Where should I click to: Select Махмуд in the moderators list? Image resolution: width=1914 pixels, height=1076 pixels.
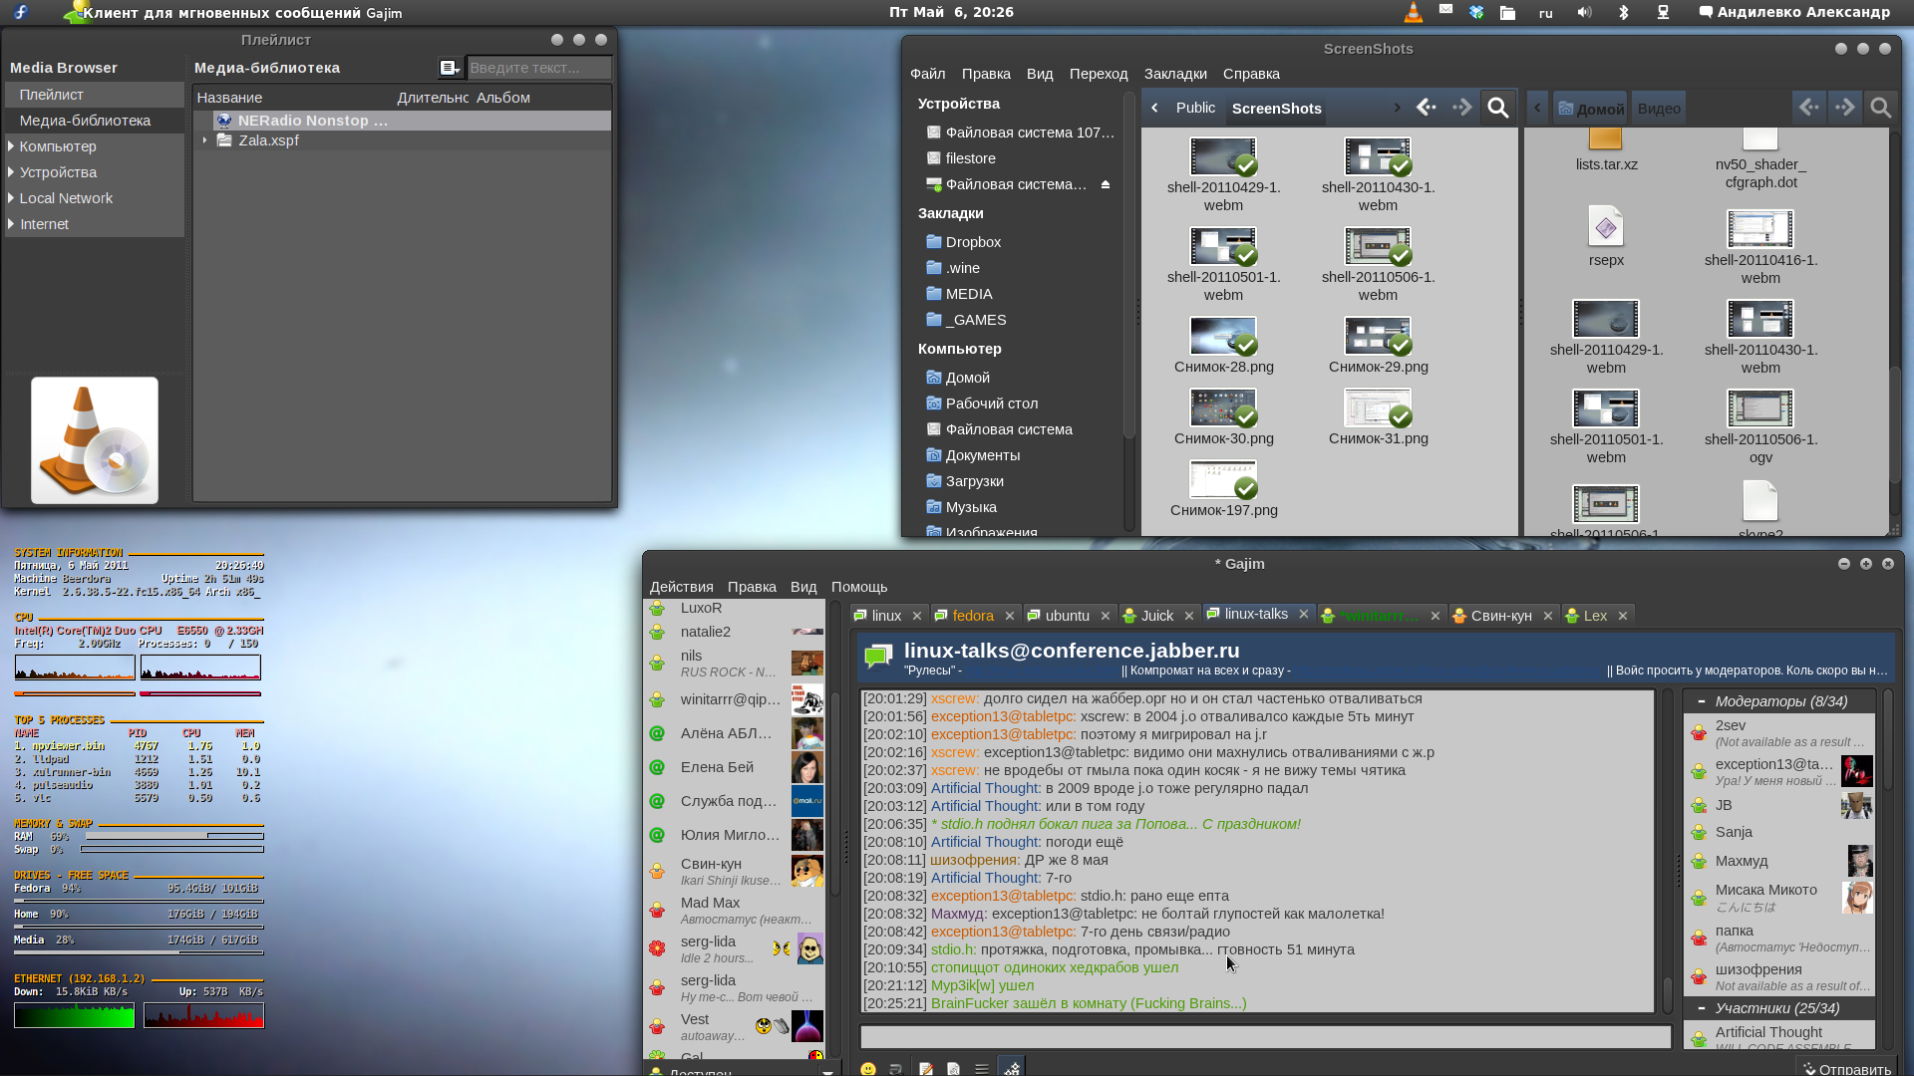(x=1781, y=861)
